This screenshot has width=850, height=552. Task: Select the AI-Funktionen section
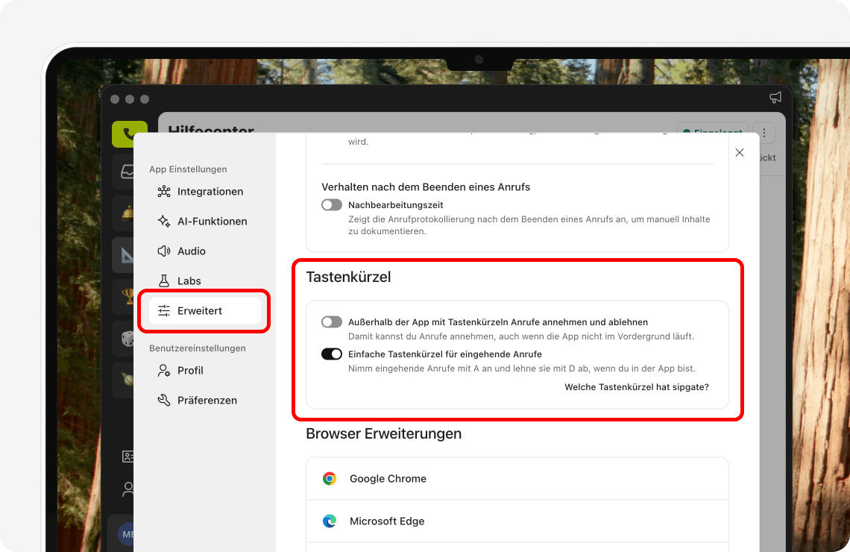tap(212, 221)
